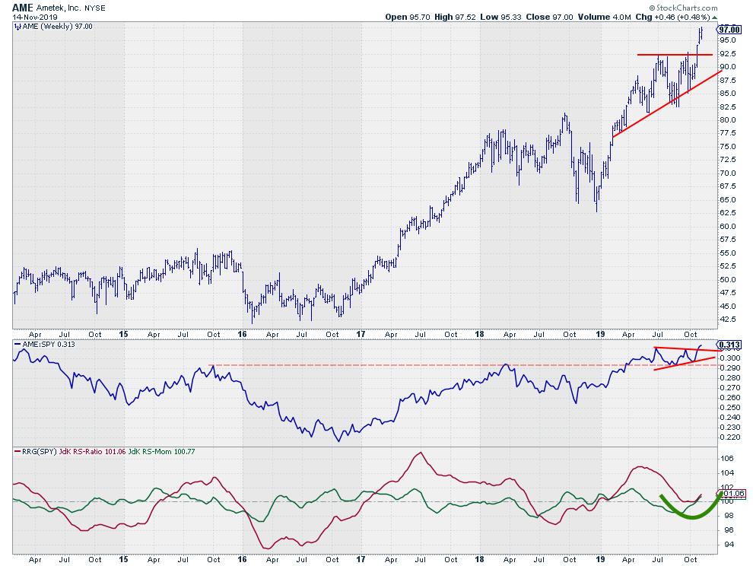
Task: Click the 104 label on the RRG axis
Action: click(x=726, y=472)
